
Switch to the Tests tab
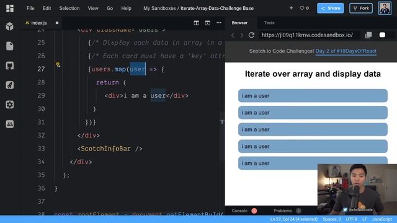[269, 23]
